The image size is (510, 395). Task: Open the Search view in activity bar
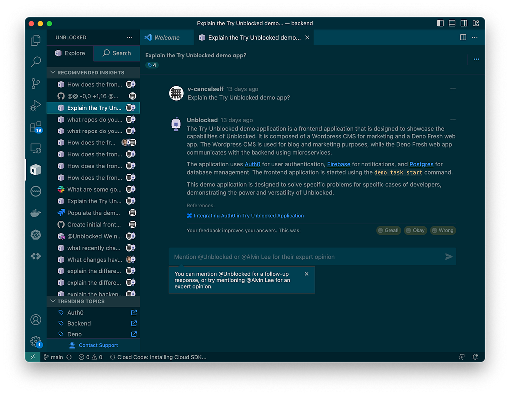coord(36,61)
